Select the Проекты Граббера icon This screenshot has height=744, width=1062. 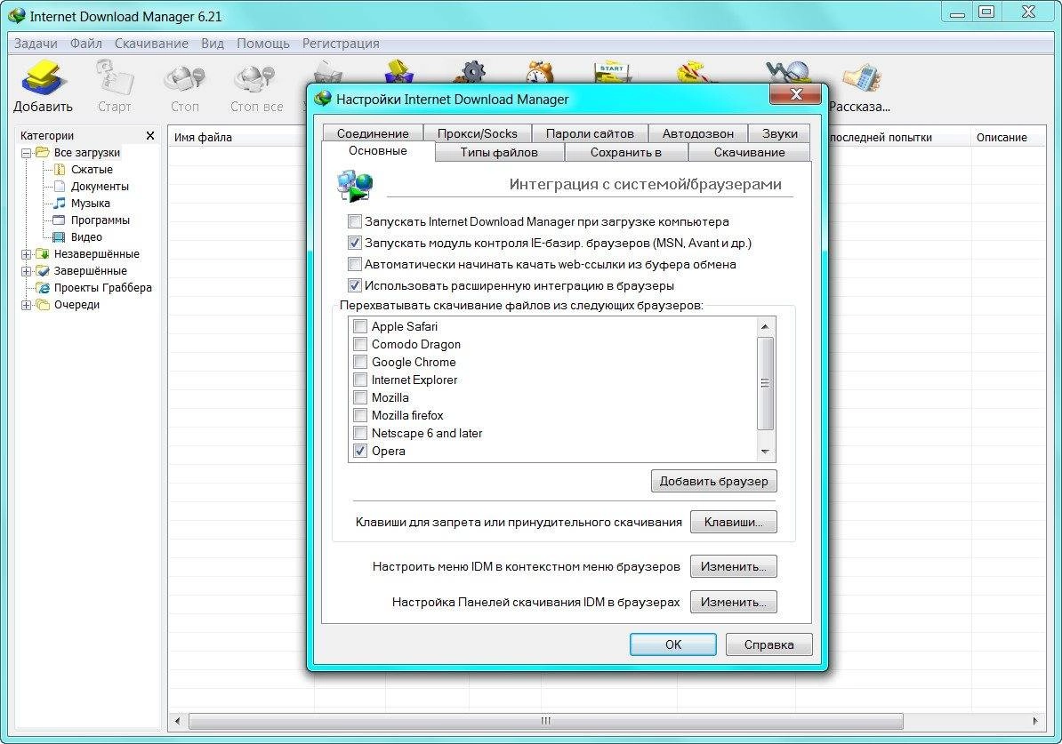[x=42, y=288]
